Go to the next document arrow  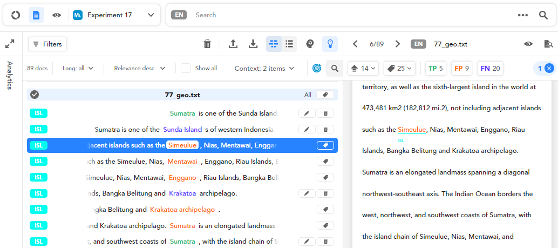point(398,44)
